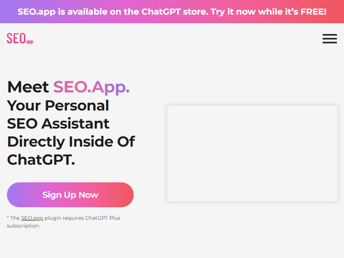Click 'SEO.app' text in the top banner
Viewport: 344px width, 258px height.
pyautogui.click(x=36, y=12)
